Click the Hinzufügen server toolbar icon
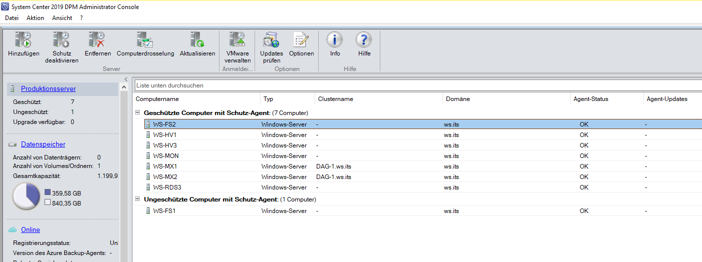 coord(24,39)
